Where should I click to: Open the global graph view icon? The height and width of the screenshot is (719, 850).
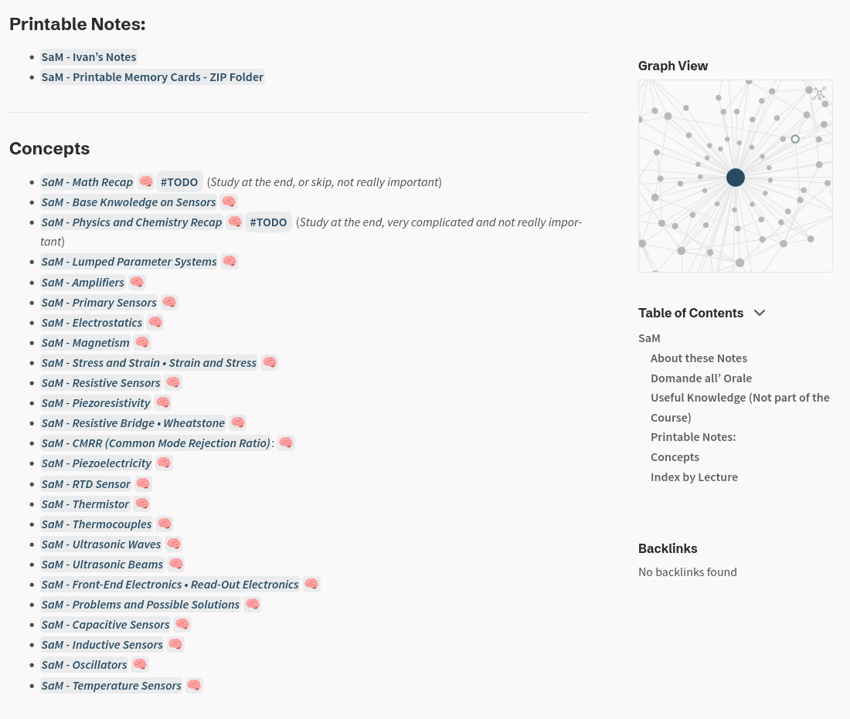pos(820,93)
